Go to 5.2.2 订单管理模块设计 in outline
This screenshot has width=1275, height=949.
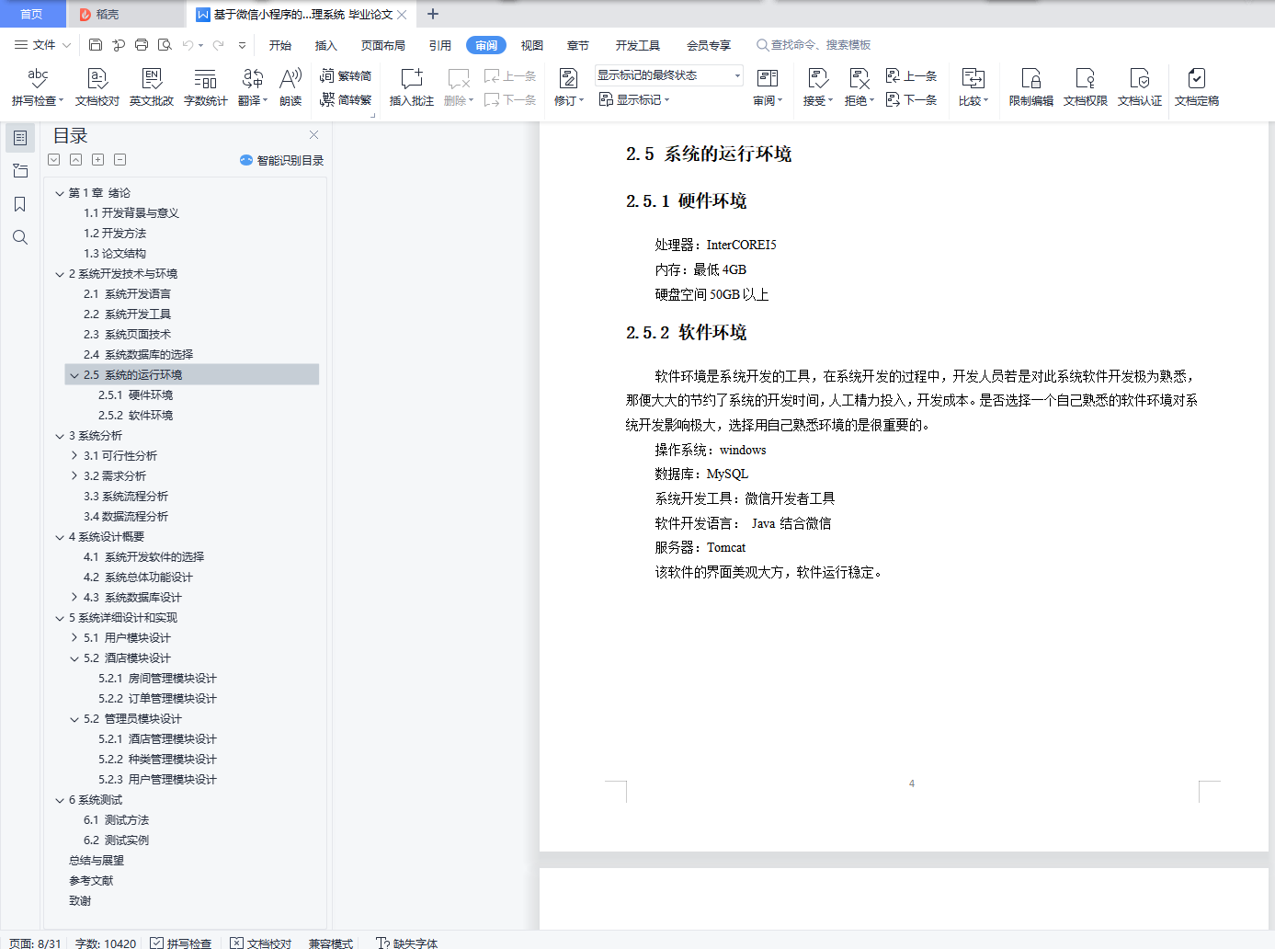click(158, 699)
